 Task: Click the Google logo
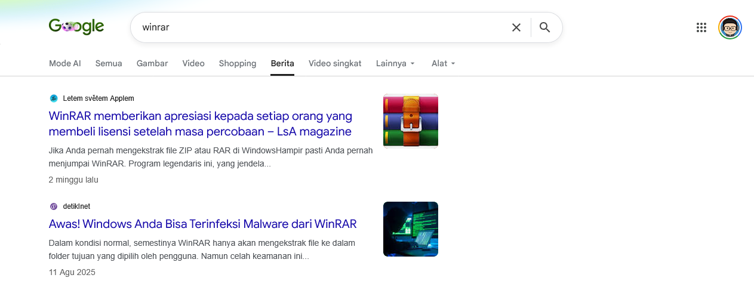[76, 27]
